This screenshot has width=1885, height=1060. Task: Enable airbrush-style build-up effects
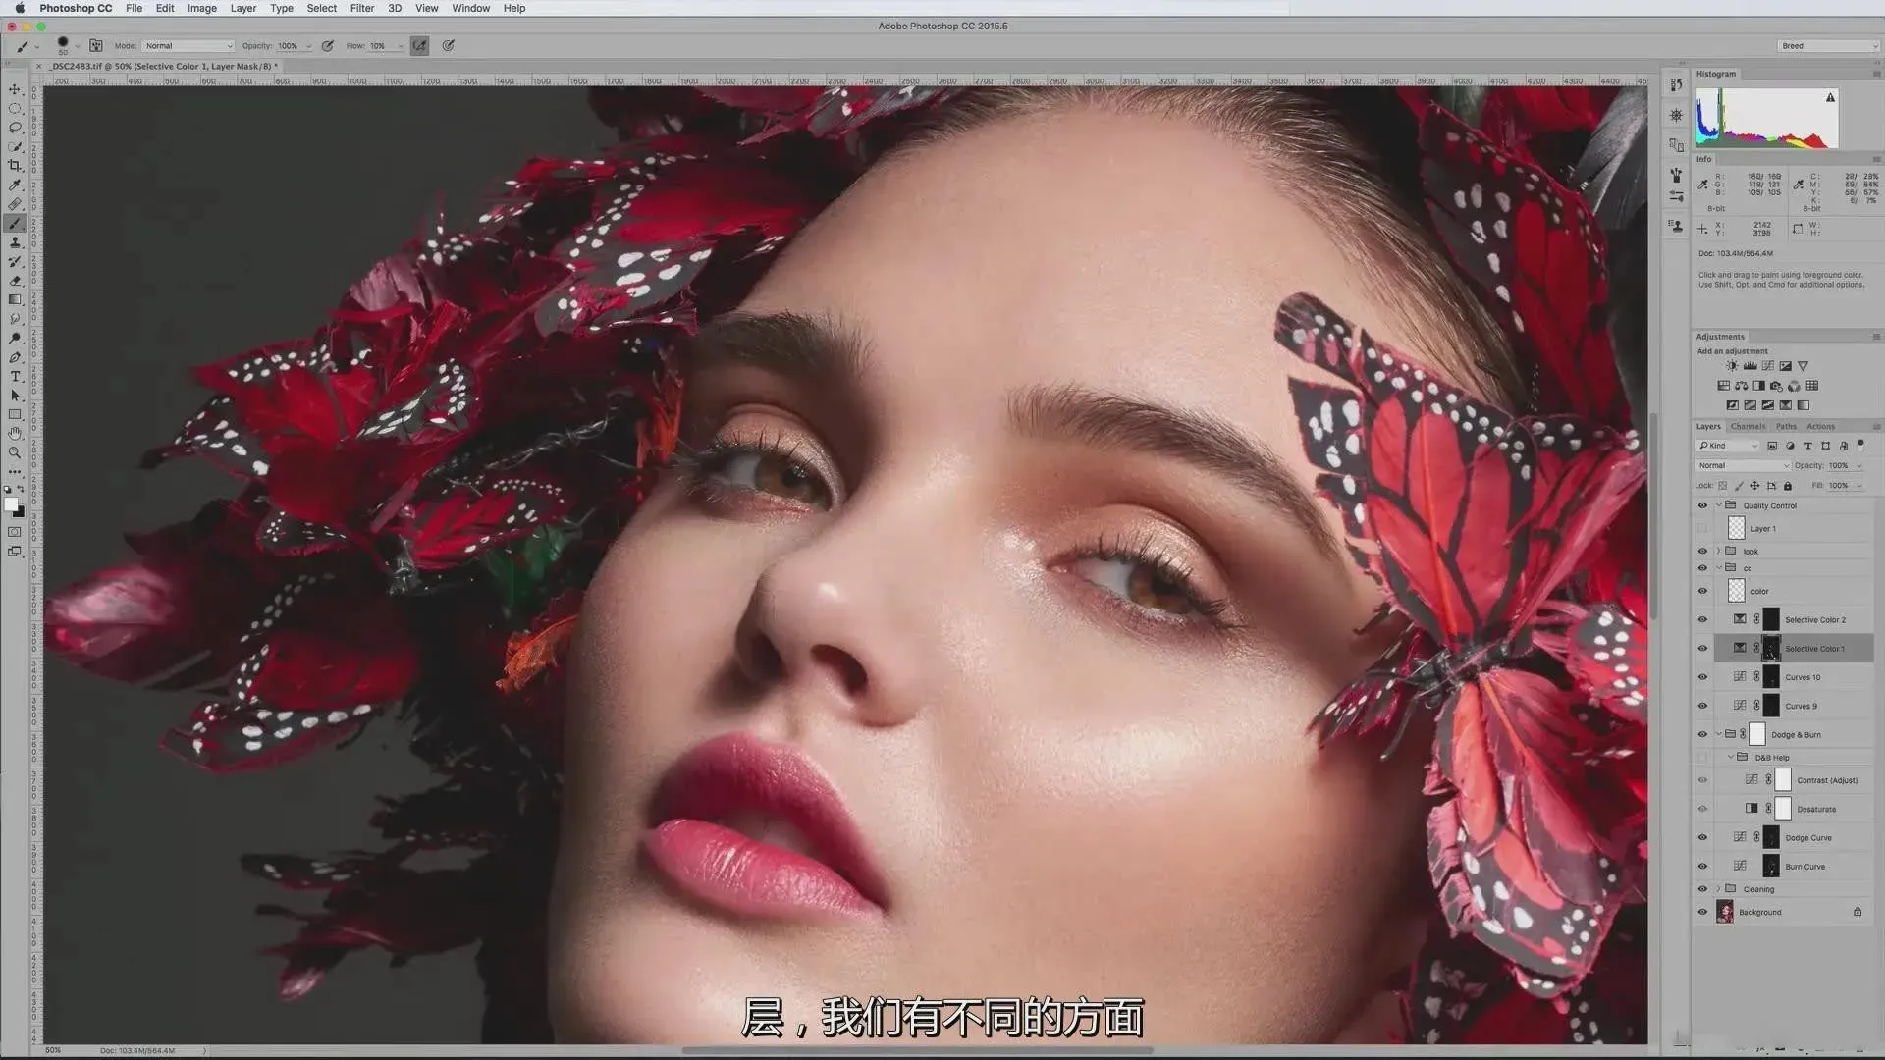(x=419, y=45)
